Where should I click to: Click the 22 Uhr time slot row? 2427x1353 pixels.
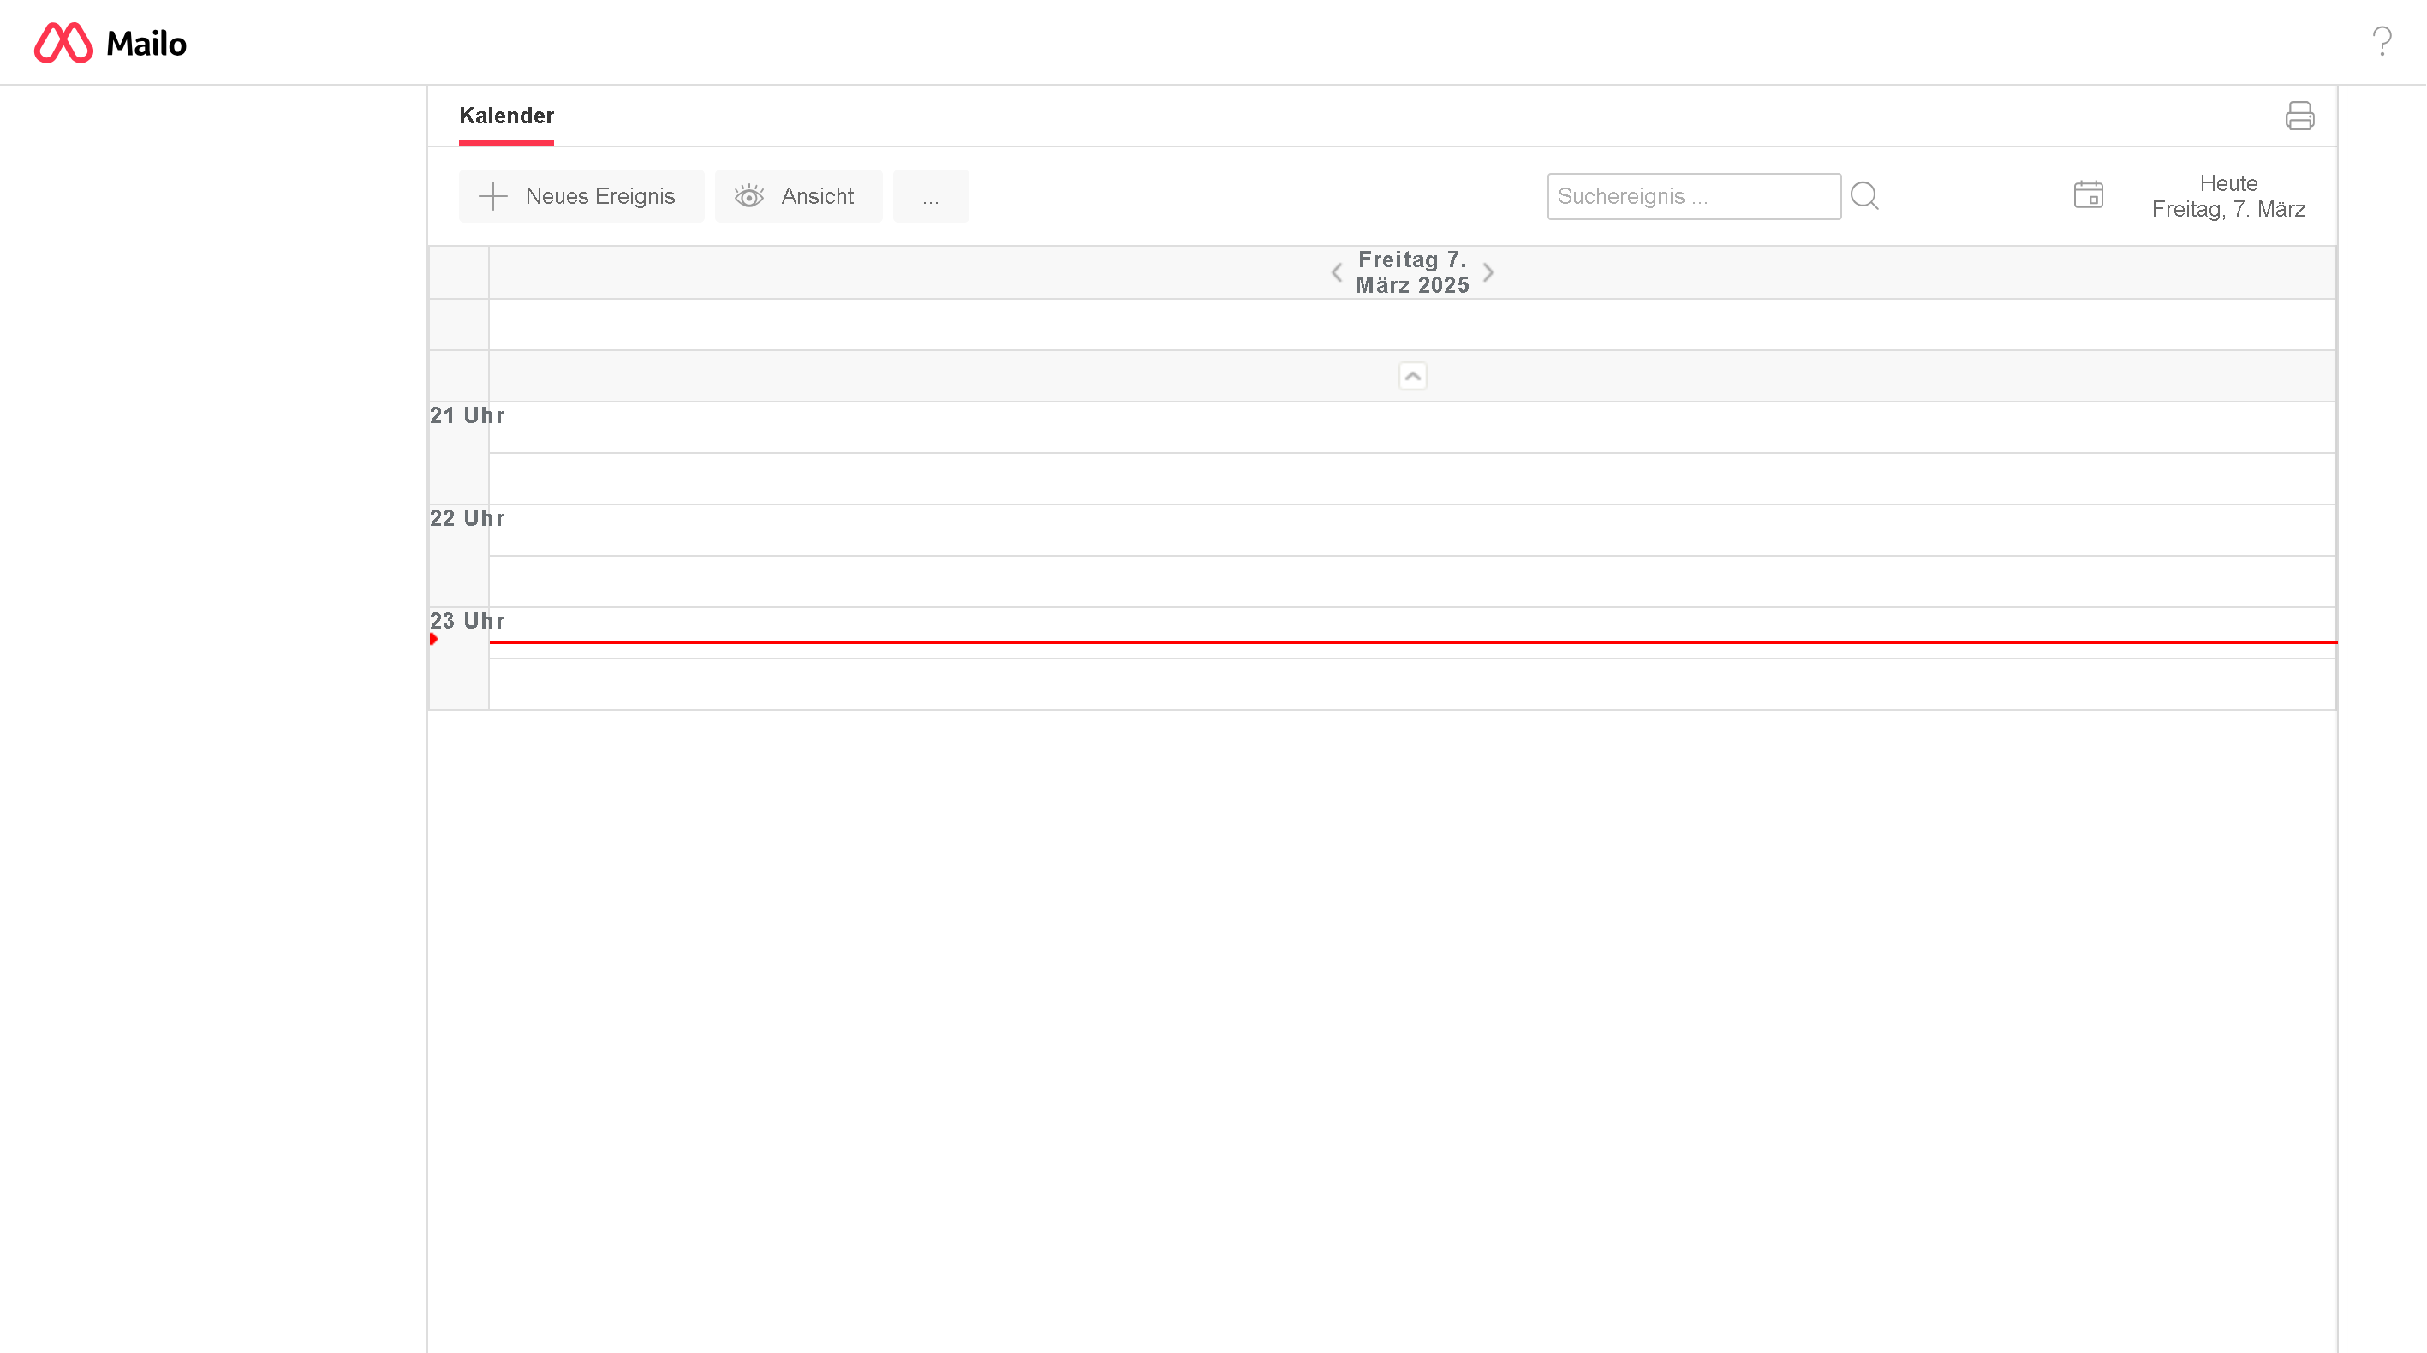point(1411,530)
